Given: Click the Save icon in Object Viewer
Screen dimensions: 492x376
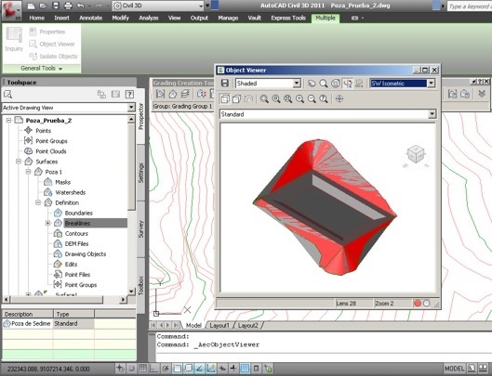Looking at the screenshot, I should (225, 83).
